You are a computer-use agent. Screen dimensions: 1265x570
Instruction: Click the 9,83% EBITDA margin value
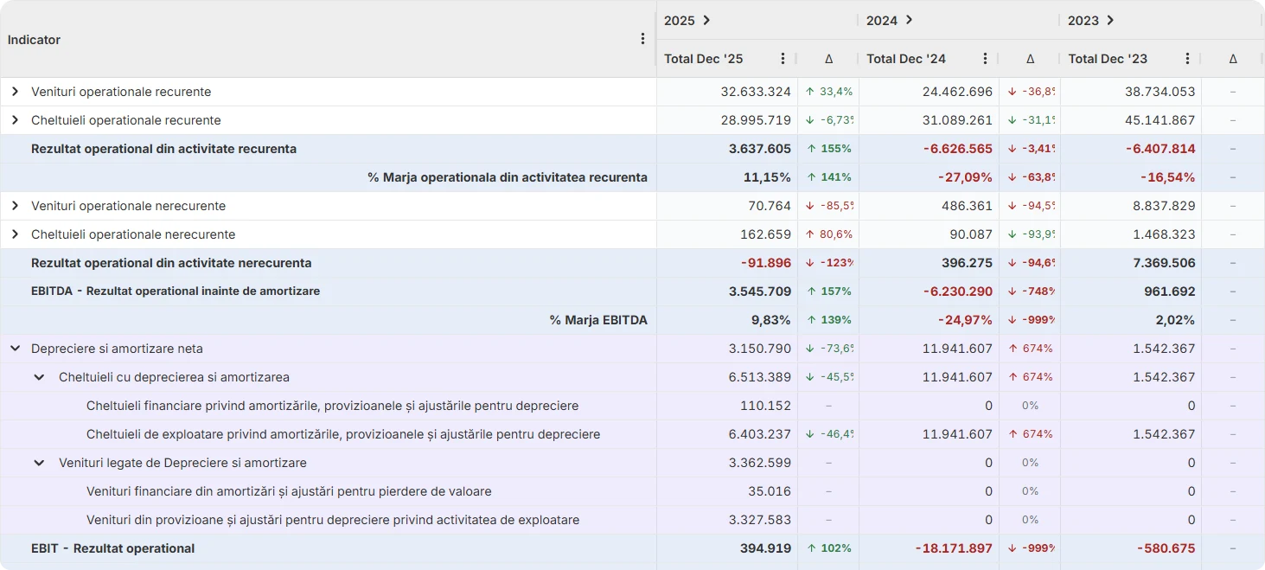771,320
